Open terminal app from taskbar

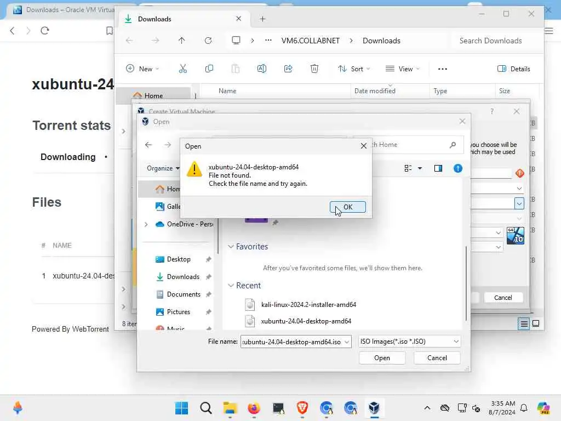point(278,408)
